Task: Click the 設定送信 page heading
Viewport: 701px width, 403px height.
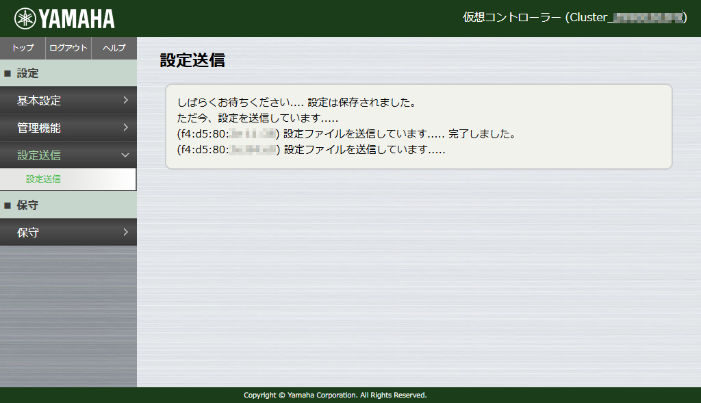Action: pos(192,60)
